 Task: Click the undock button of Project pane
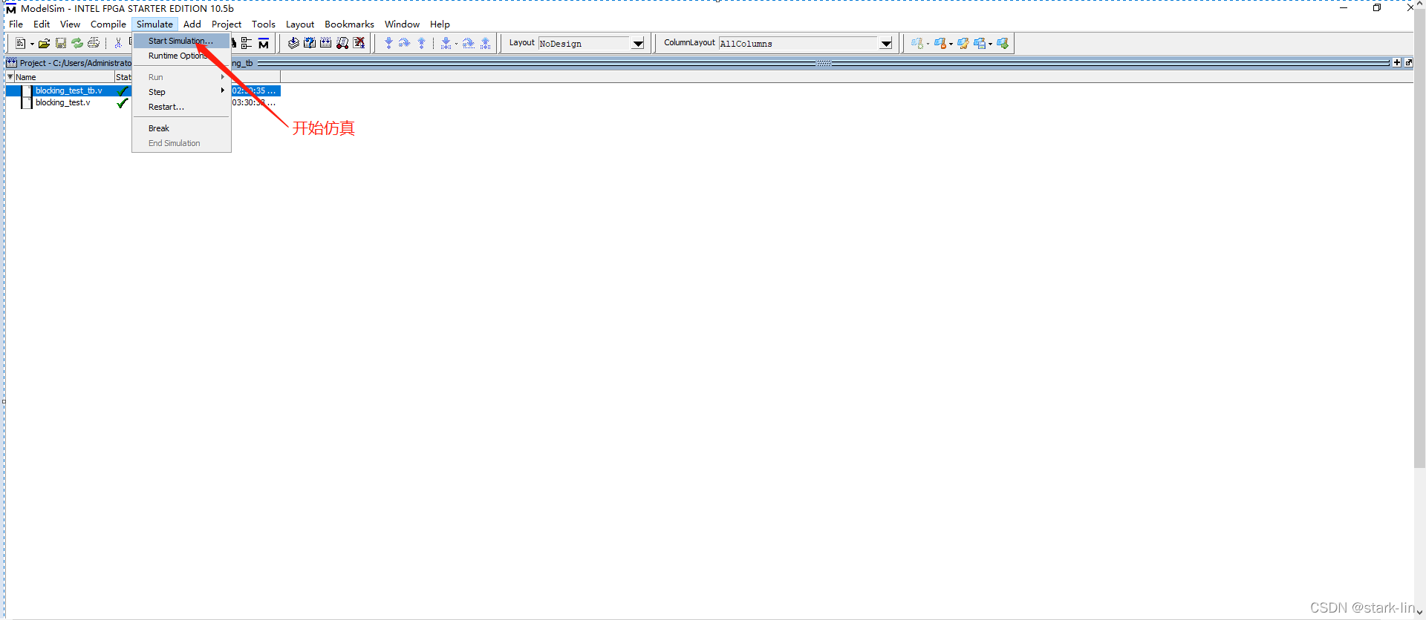(1408, 63)
